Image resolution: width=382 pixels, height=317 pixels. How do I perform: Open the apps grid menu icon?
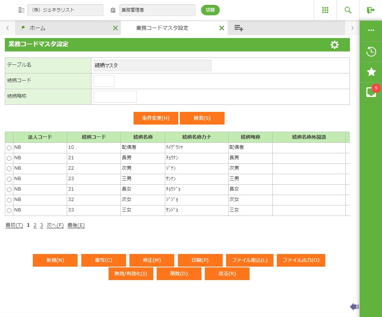pyautogui.click(x=325, y=10)
